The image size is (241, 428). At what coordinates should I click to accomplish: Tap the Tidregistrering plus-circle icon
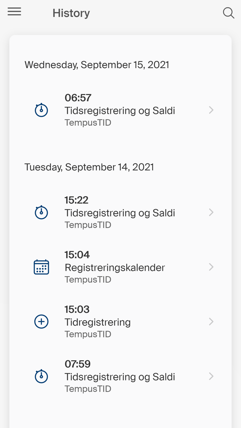coord(41,322)
